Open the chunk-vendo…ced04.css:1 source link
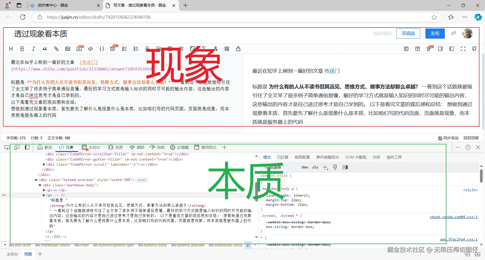The image size is (485, 260). point(454,217)
